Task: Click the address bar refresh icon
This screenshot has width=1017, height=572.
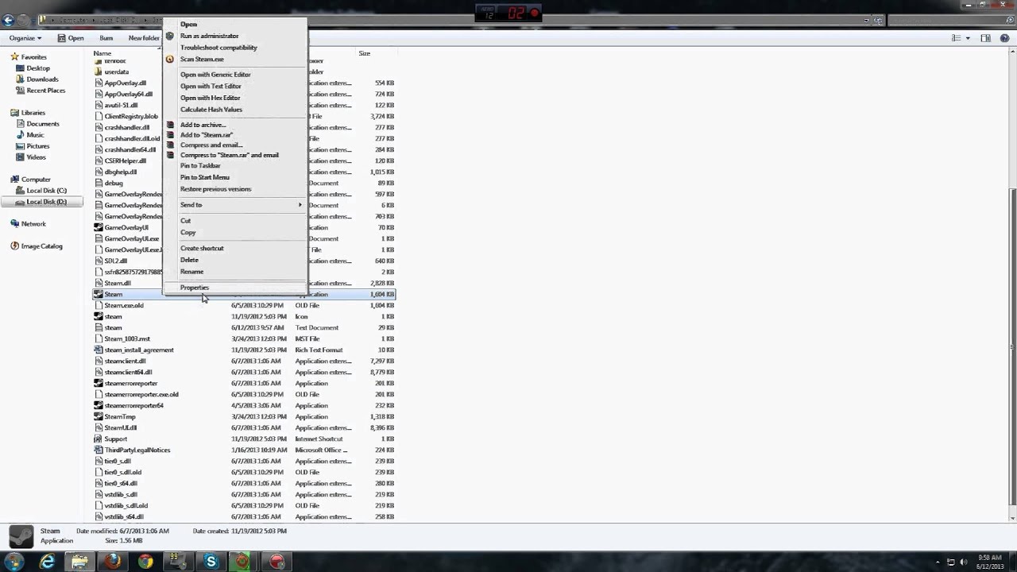Action: click(879, 21)
